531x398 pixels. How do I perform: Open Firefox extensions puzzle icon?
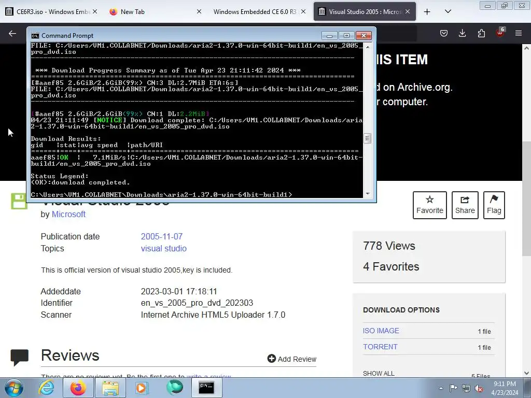tap(481, 33)
